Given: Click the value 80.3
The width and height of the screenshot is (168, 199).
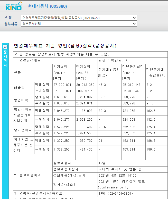Looking at the screenshot, I should [x=102, y=111].
